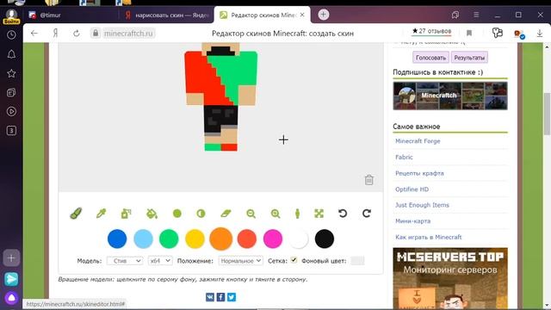Reload the current page
Viewport: 551px width, 310px height.
pyautogui.click(x=77, y=34)
